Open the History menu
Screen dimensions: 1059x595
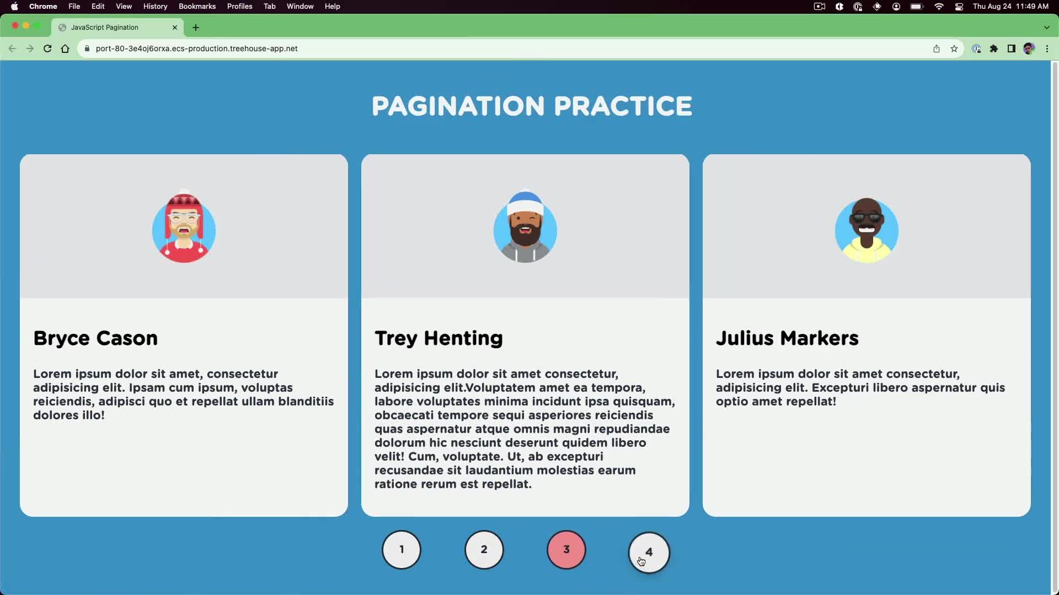pos(155,6)
